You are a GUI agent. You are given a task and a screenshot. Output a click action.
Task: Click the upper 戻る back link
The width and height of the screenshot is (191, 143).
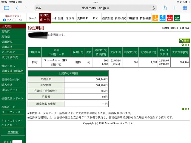(186, 45)
